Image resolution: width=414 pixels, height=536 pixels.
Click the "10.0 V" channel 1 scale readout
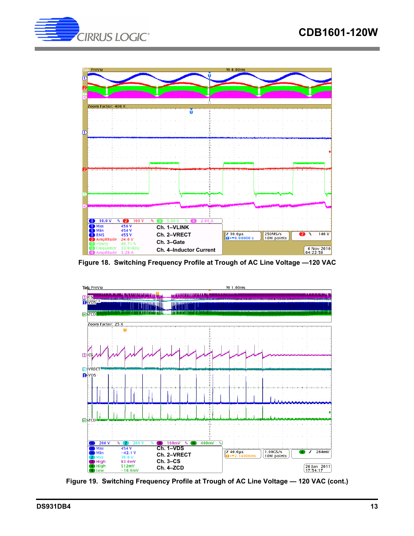(105, 221)
